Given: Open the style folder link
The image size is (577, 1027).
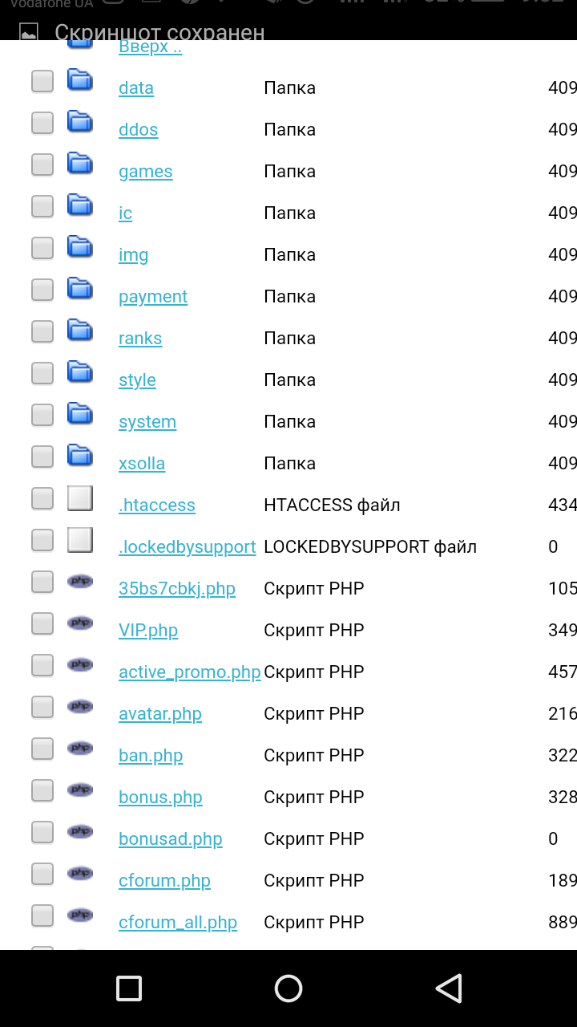Looking at the screenshot, I should [137, 380].
